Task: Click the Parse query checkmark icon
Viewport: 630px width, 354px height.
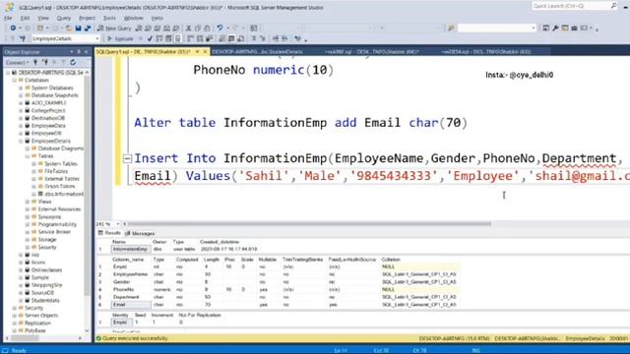Action: (x=150, y=39)
